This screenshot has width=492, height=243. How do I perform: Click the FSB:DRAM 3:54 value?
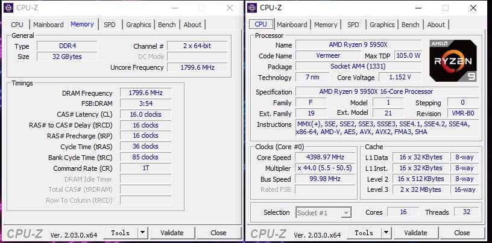(145, 103)
